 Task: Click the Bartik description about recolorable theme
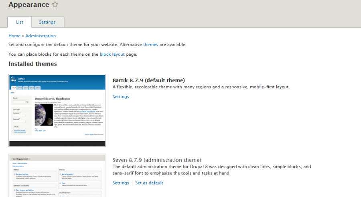coord(201,87)
